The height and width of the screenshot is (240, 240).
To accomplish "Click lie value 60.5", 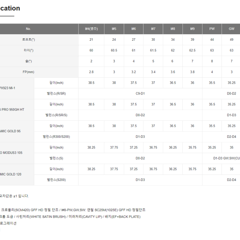I will click(114, 51).
